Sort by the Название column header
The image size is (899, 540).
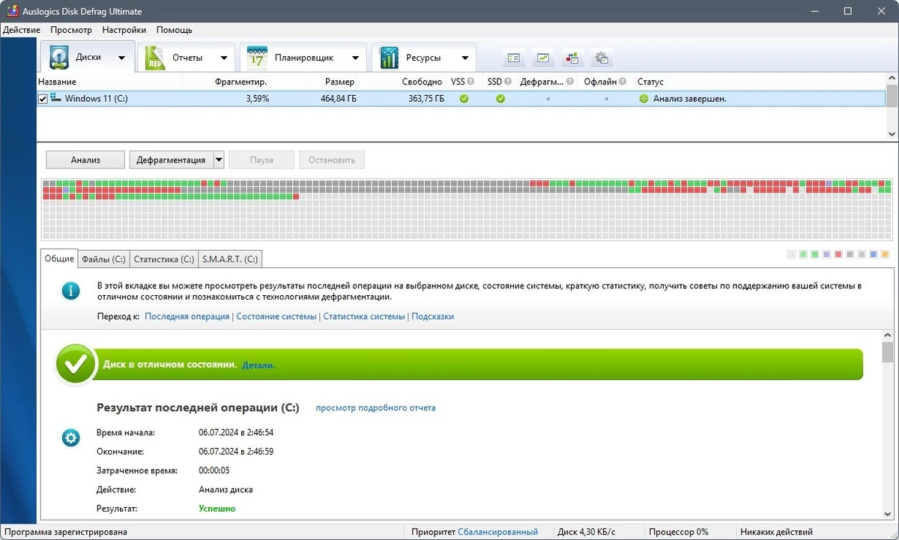(109, 82)
